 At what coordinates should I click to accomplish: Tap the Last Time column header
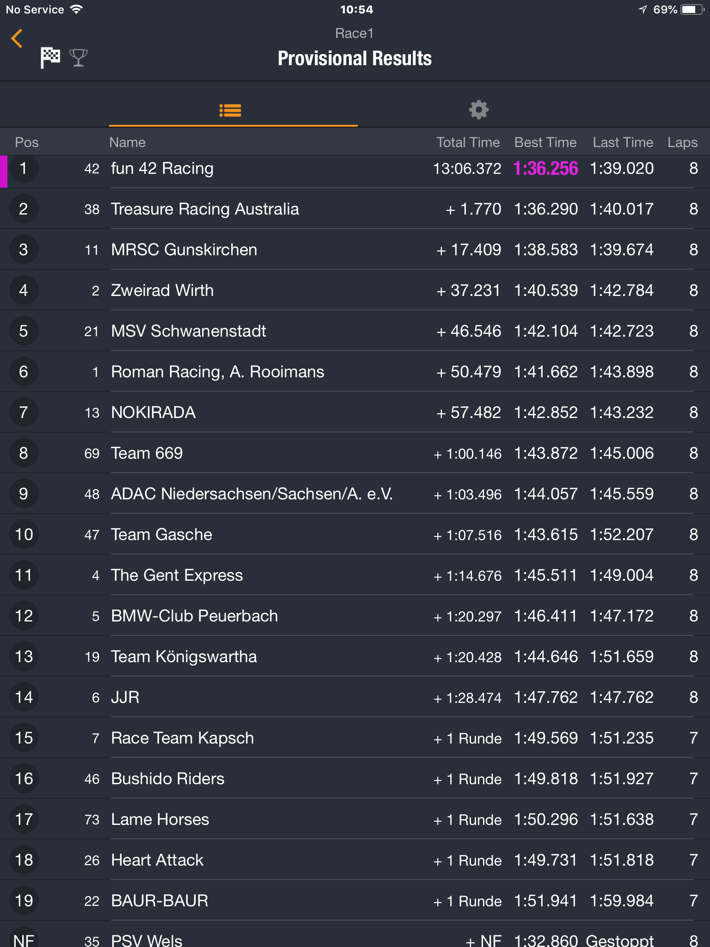point(623,142)
